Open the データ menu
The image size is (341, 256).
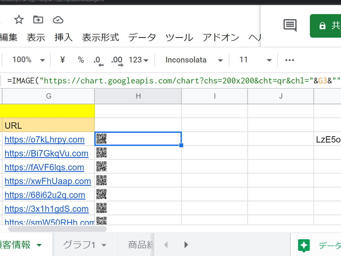click(142, 37)
